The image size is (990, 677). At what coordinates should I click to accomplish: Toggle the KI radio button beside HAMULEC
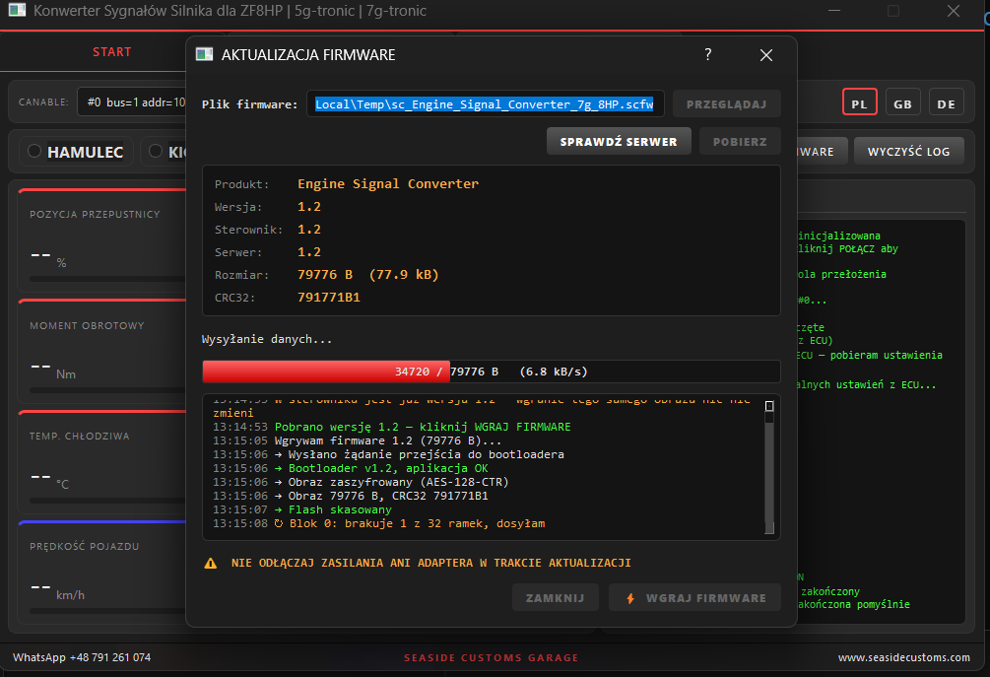coord(156,151)
